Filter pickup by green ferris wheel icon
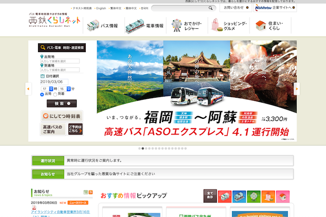 pyautogui.click(x=254, y=196)
